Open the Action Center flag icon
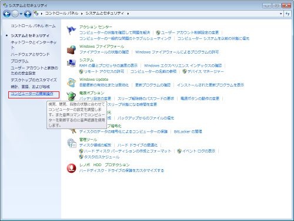This screenshot has height=221, width=294. click(x=71, y=31)
